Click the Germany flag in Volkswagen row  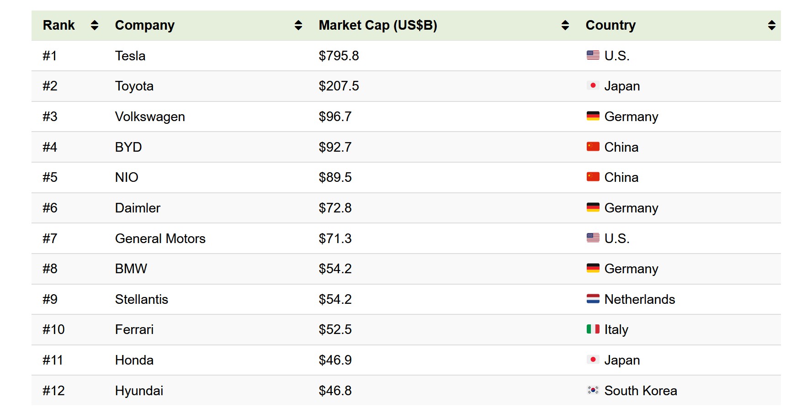593,116
